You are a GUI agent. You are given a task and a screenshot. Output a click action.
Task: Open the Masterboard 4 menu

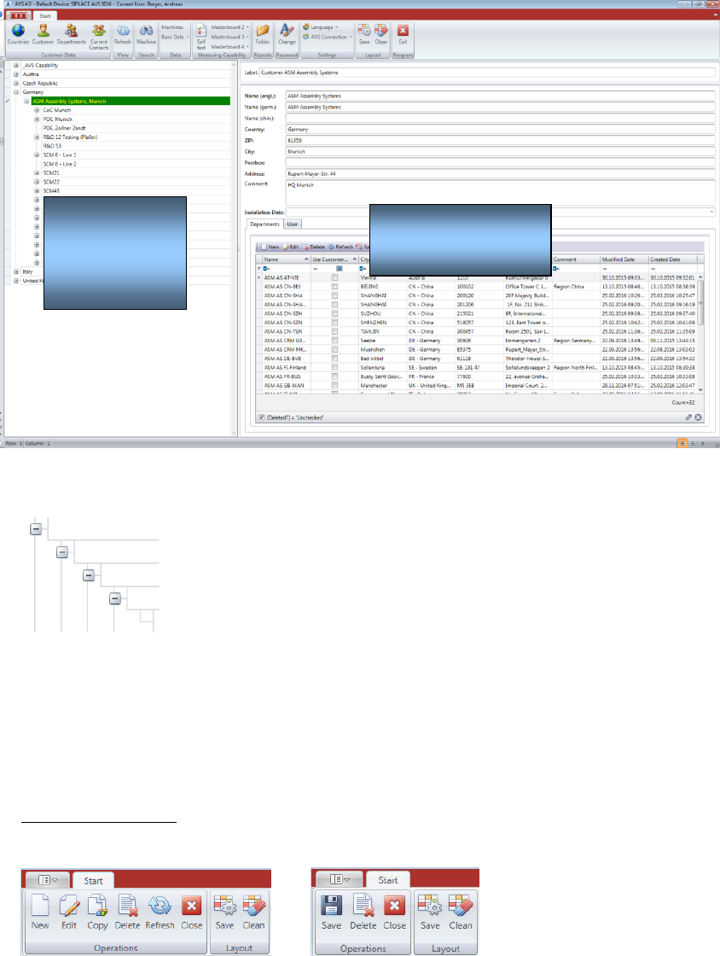pos(229,47)
